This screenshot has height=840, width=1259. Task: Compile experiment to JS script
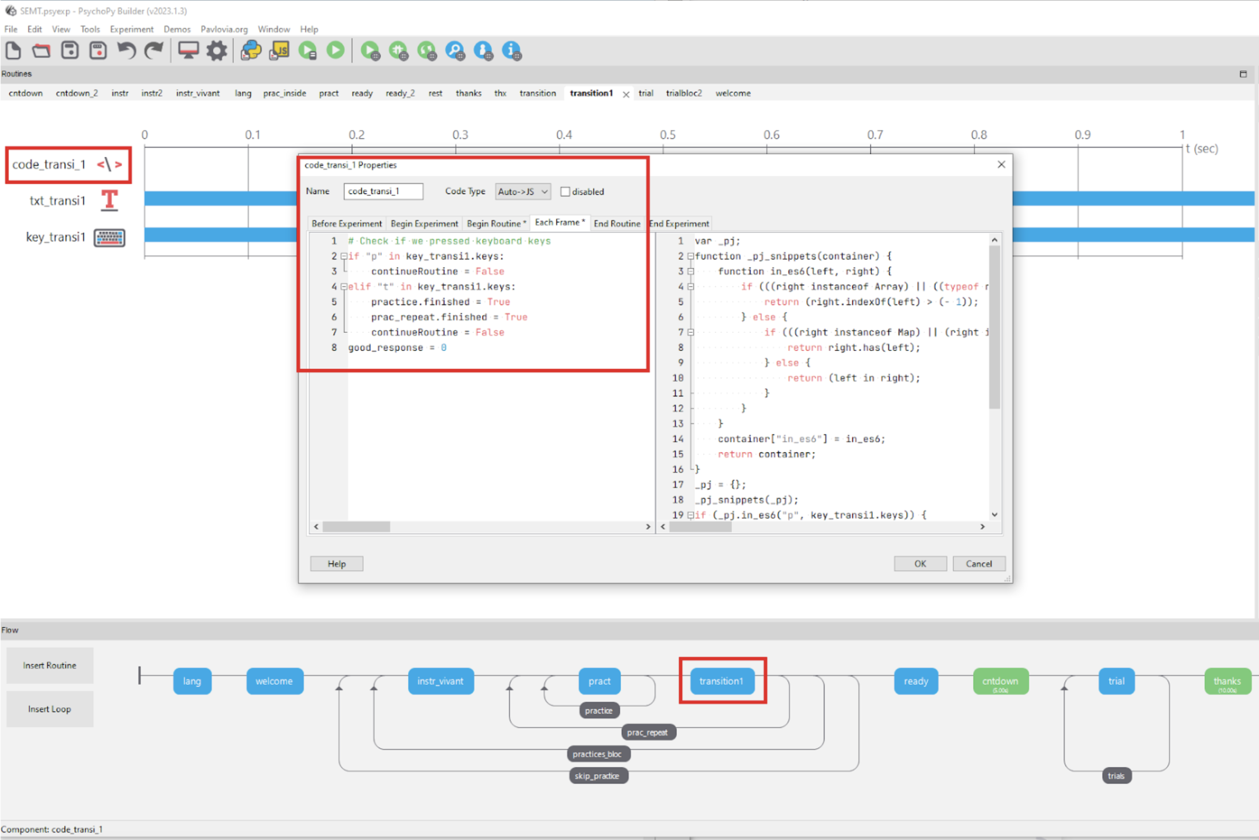[279, 51]
